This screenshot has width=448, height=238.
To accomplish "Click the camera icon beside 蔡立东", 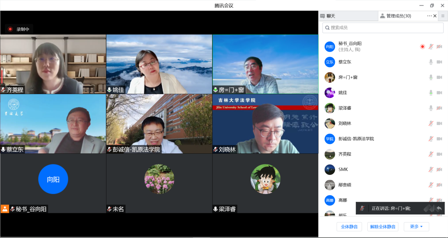I will 439,62.
